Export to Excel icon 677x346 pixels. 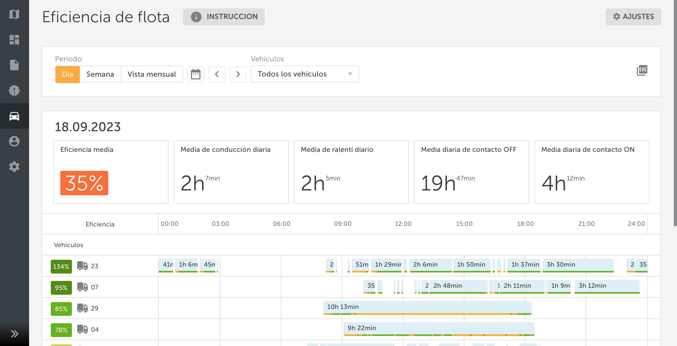(642, 70)
